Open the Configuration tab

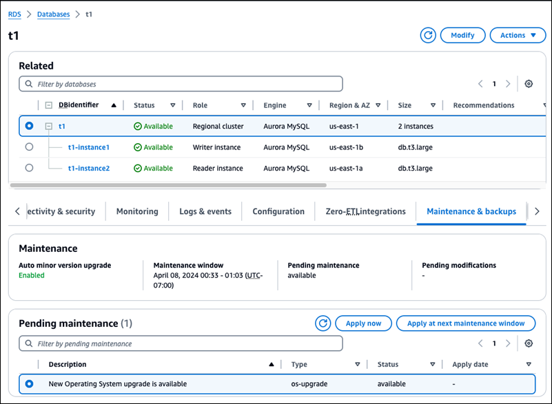[x=278, y=211]
